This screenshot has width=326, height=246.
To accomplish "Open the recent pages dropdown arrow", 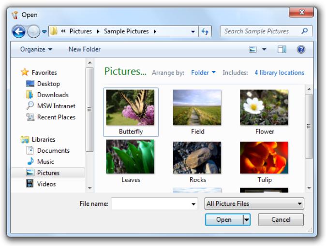I will point(44,31).
